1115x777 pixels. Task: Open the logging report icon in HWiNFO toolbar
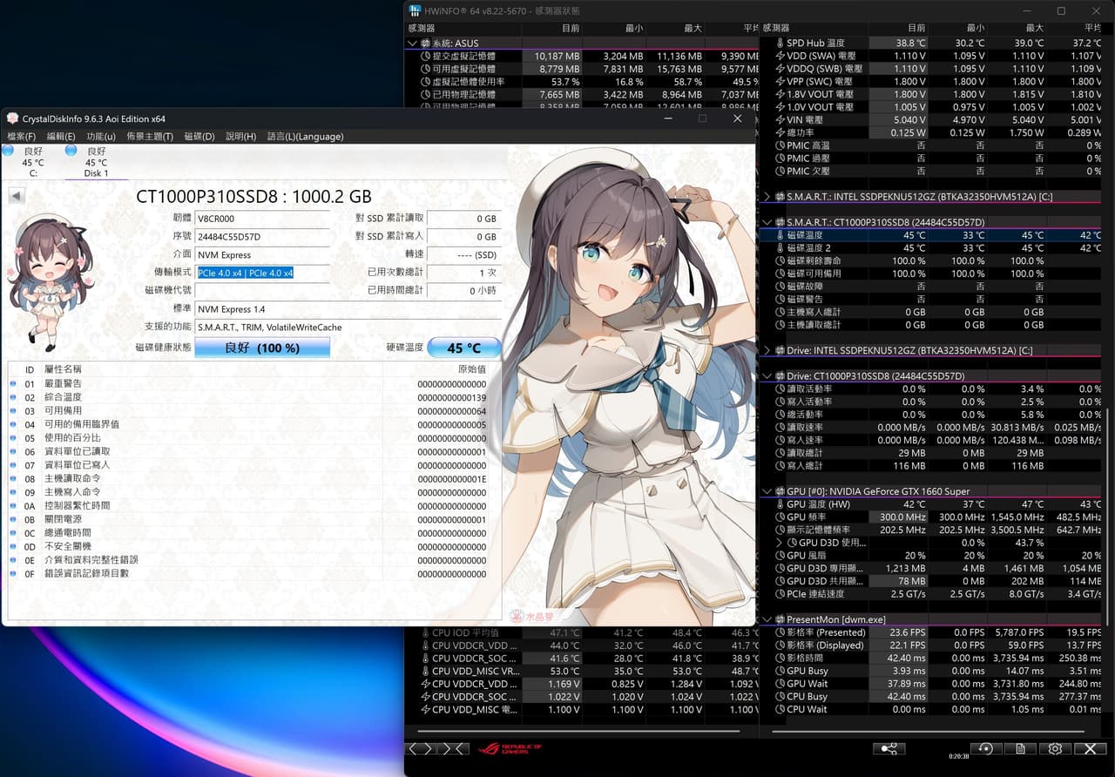click(x=1020, y=747)
